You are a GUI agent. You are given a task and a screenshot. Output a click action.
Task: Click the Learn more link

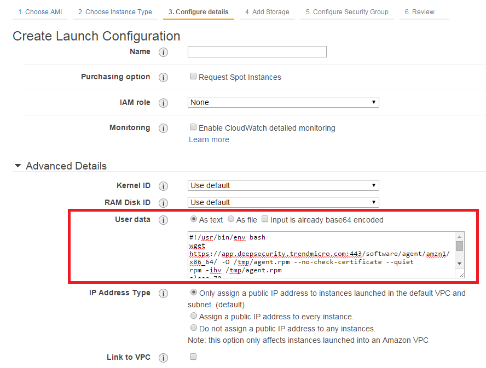(x=209, y=139)
